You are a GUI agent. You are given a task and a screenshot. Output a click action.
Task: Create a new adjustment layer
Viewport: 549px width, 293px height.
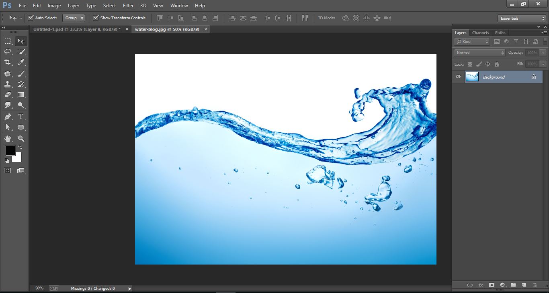502,285
